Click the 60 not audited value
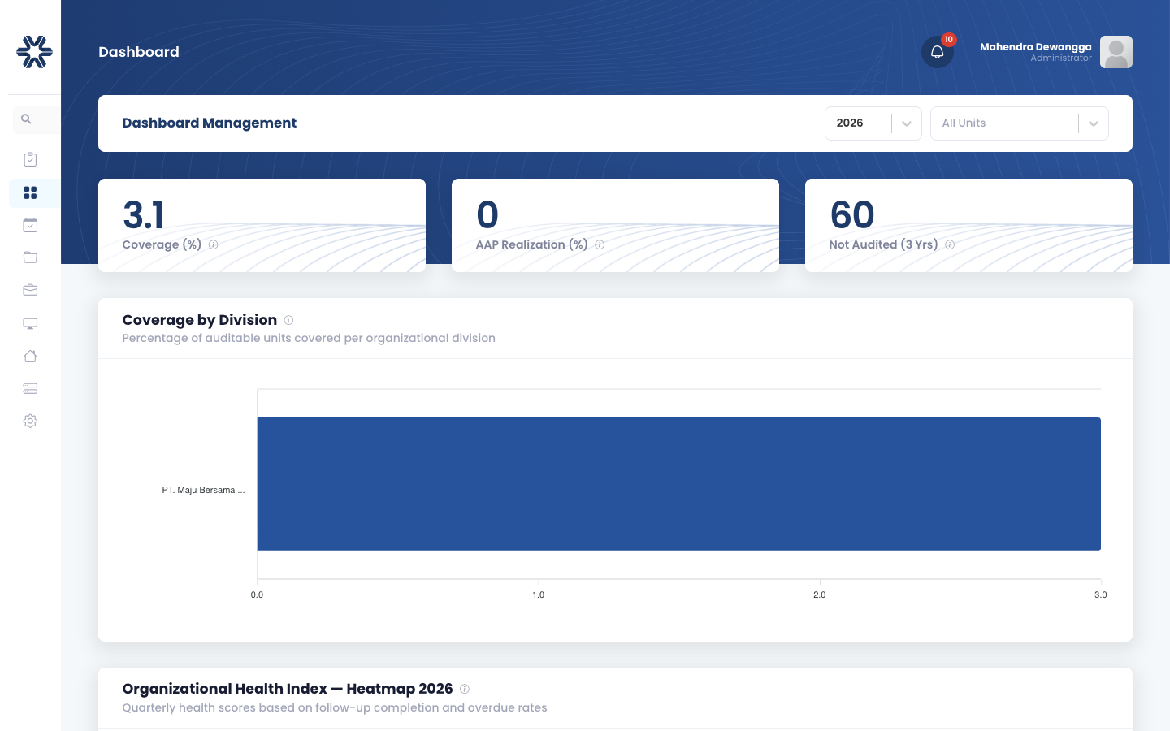 coord(852,215)
